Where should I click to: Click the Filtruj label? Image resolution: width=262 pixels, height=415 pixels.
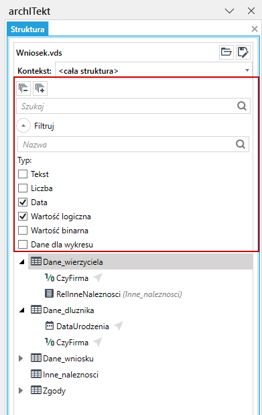point(44,126)
